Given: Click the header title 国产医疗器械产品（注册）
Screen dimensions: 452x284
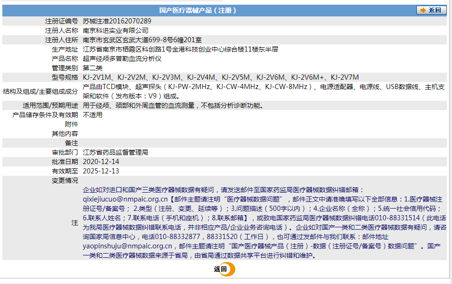Looking at the screenshot, I should click(x=197, y=10).
